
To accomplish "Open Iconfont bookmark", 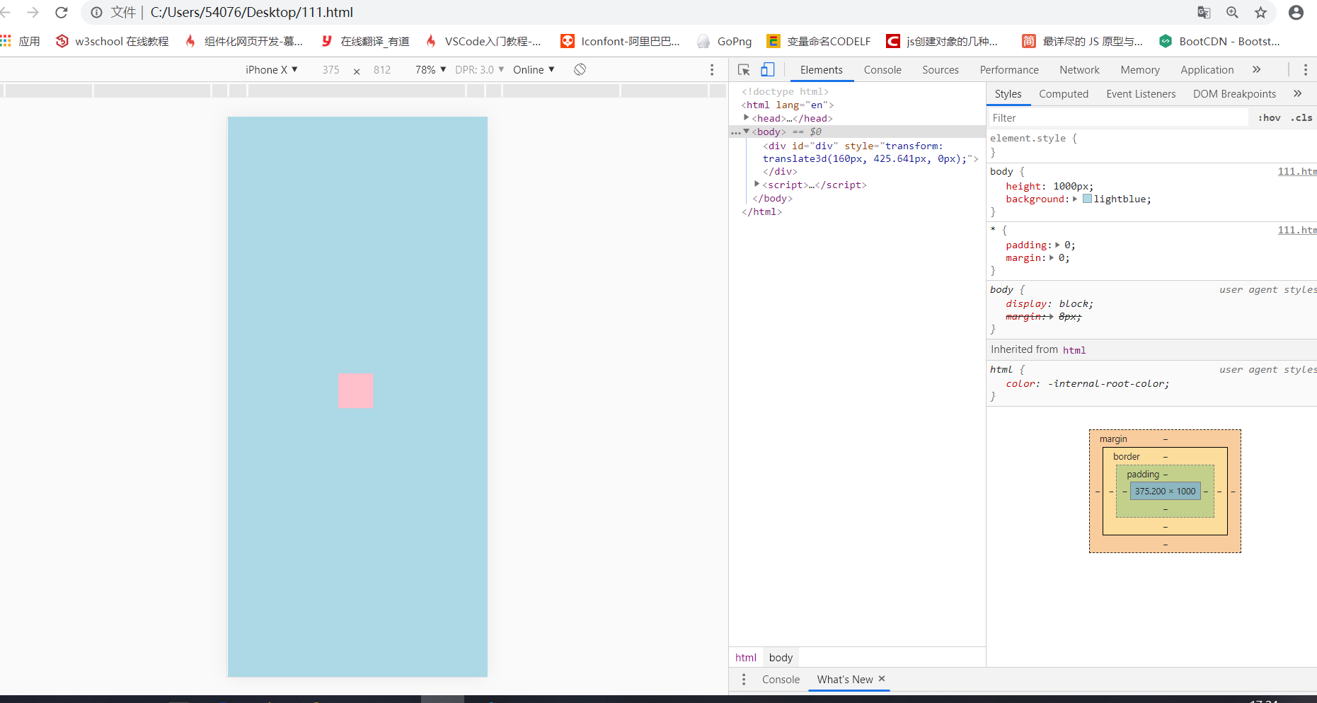I will point(621,42).
